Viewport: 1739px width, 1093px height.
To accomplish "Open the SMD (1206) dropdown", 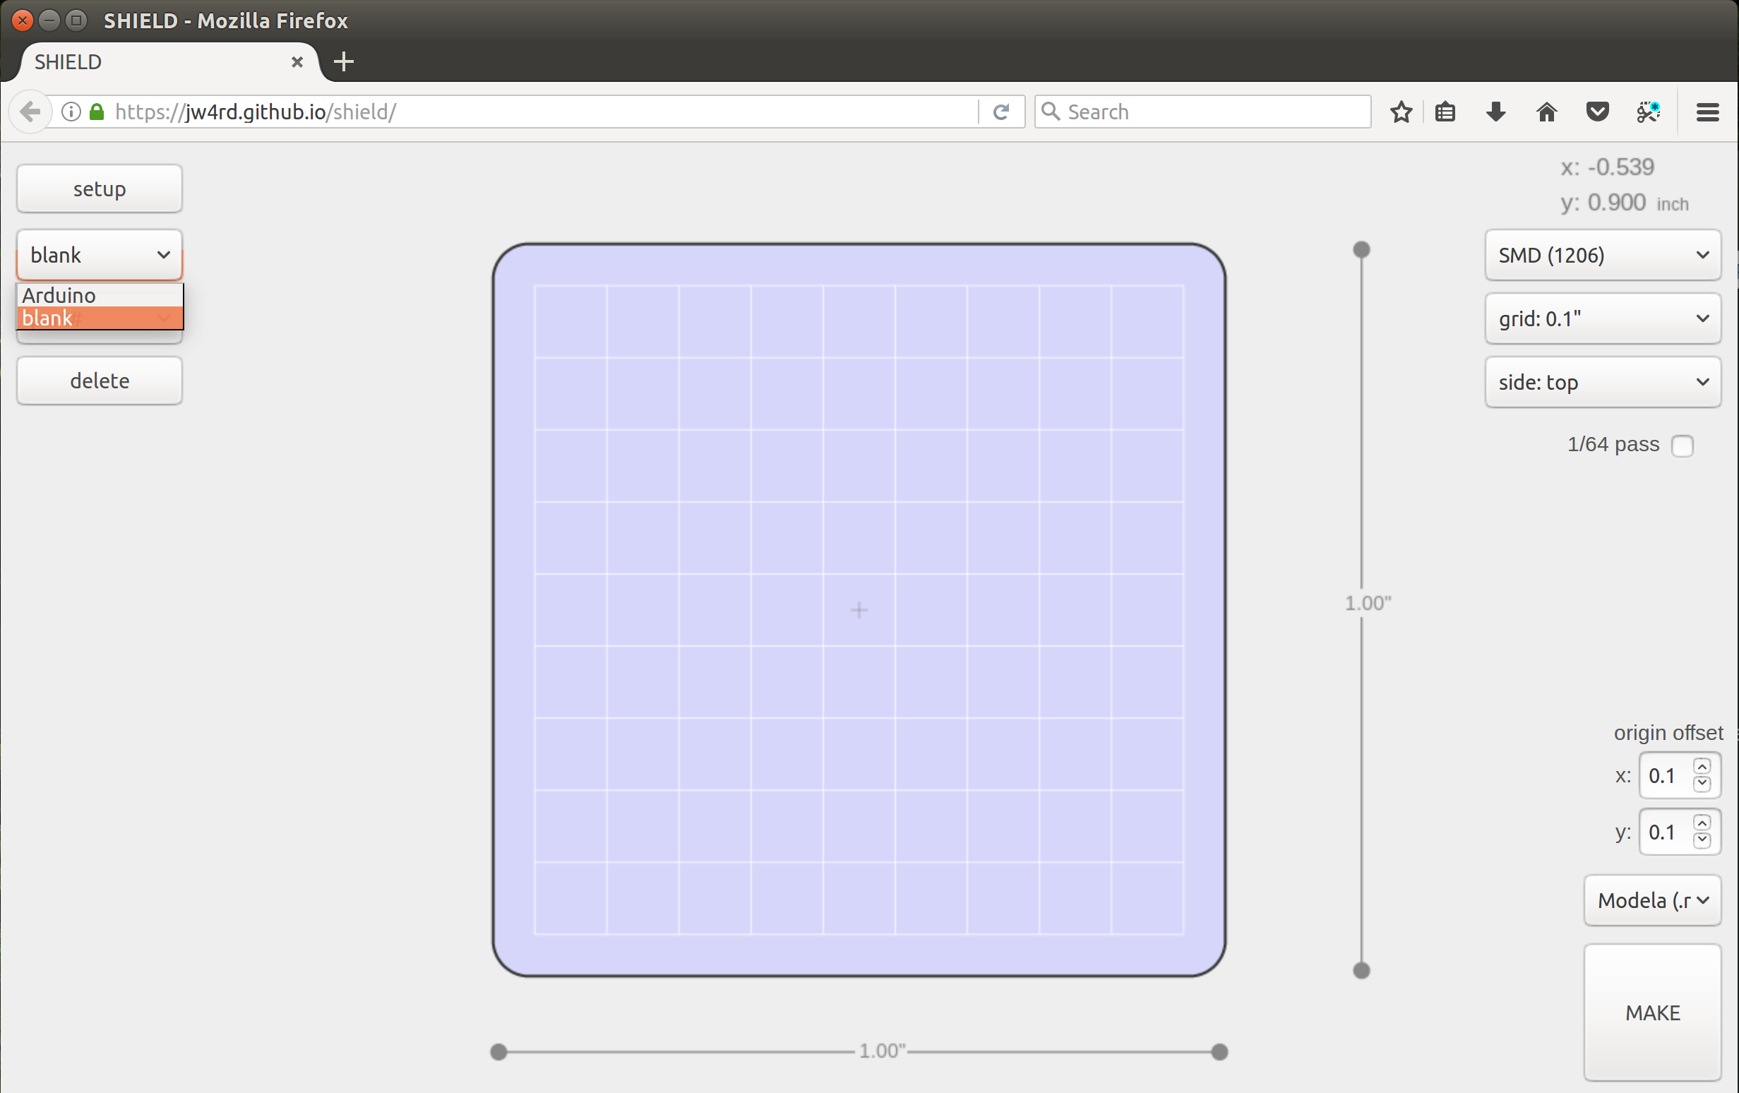I will pos(1603,255).
